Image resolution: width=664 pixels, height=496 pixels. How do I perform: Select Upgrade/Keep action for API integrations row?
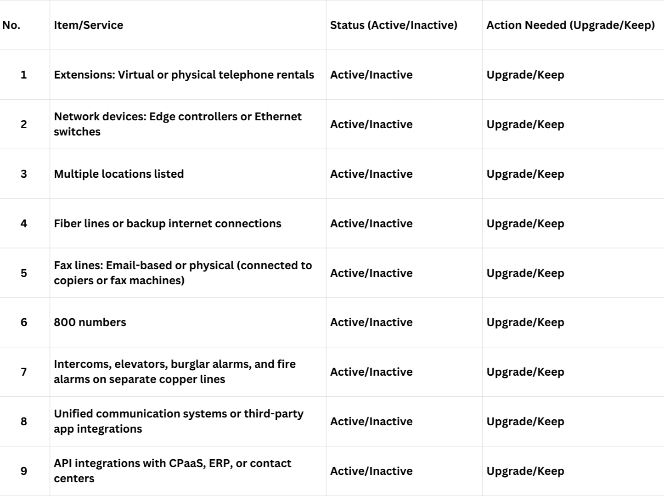(525, 471)
